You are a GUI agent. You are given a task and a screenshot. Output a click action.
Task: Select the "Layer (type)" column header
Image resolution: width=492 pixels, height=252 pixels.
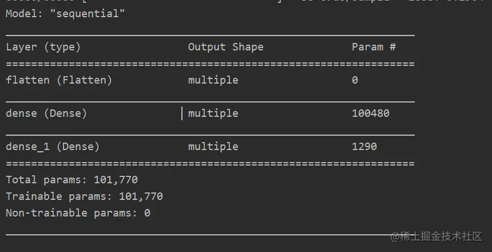(x=43, y=47)
